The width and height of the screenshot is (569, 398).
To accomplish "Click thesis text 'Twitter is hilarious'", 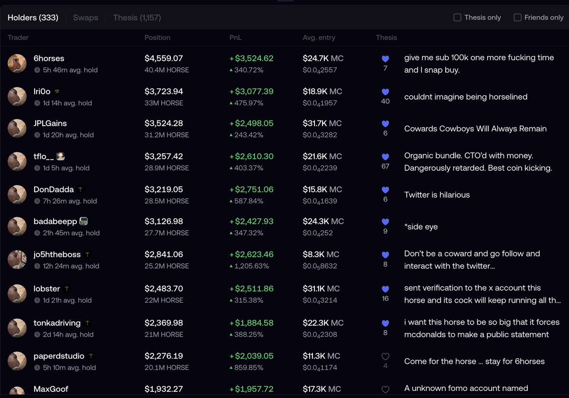I will click(x=437, y=195).
